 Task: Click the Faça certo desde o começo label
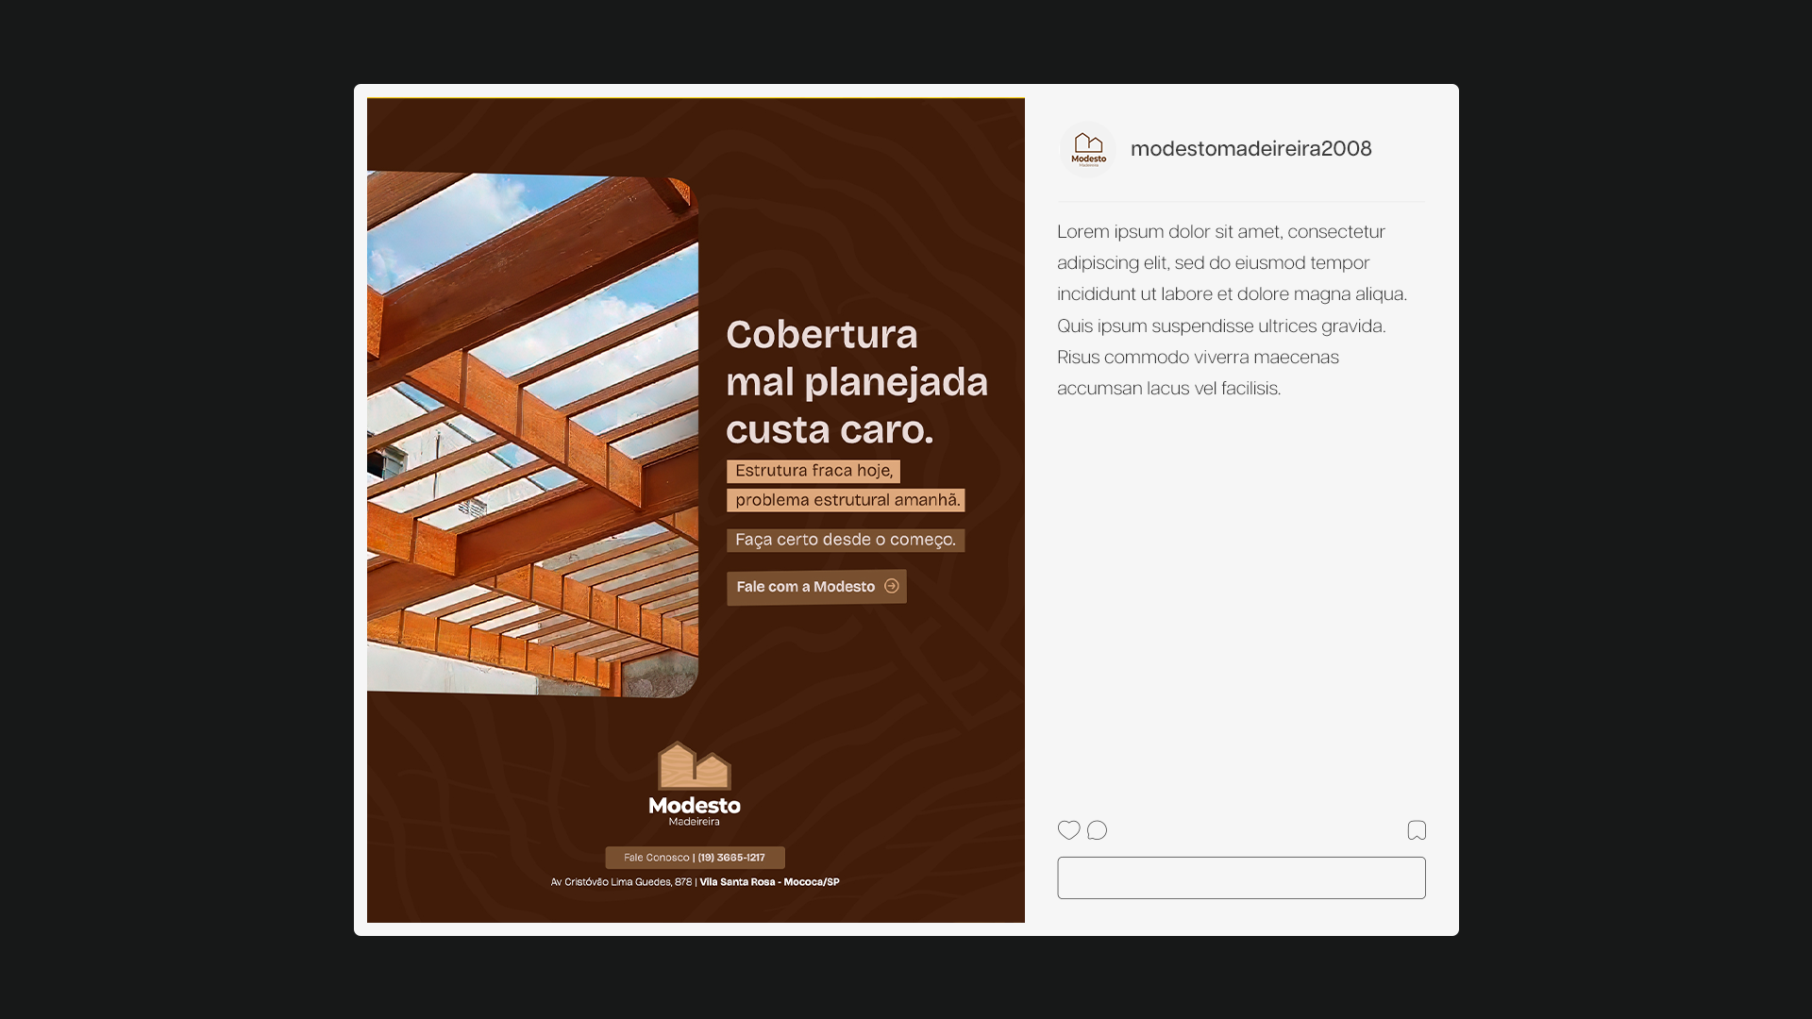pyautogui.click(x=846, y=540)
